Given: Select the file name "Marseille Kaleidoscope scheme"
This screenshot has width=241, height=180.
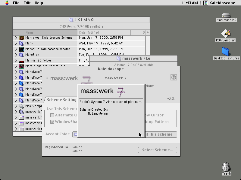Looking at the screenshot, I should click(48, 49).
